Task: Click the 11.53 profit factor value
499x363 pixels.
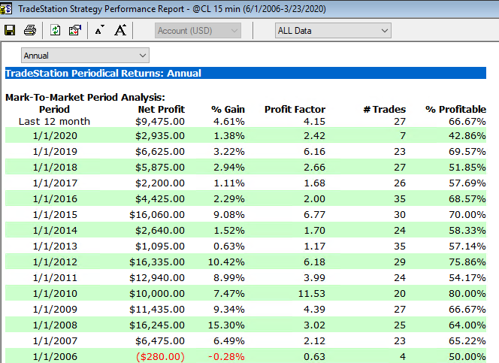Action: coord(312,294)
